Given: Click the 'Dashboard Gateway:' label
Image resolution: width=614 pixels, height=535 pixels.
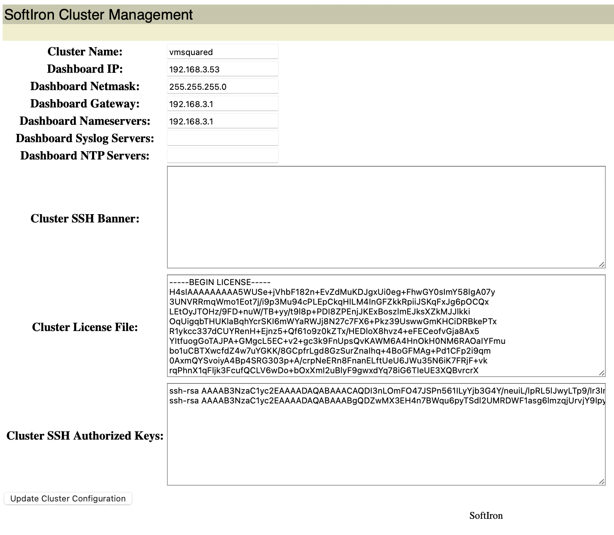Looking at the screenshot, I should pos(85,103).
